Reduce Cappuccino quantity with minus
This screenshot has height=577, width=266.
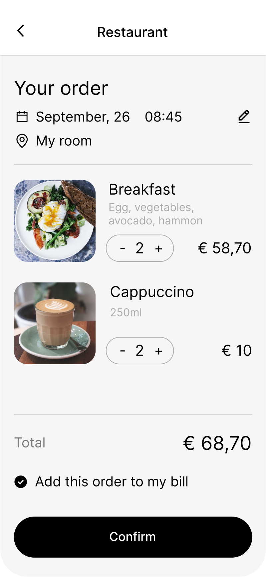coord(123,351)
